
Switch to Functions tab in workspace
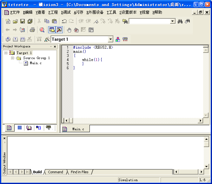click(x=39, y=128)
